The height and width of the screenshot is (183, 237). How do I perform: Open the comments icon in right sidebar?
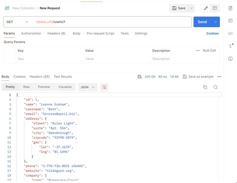[x=230, y=20]
